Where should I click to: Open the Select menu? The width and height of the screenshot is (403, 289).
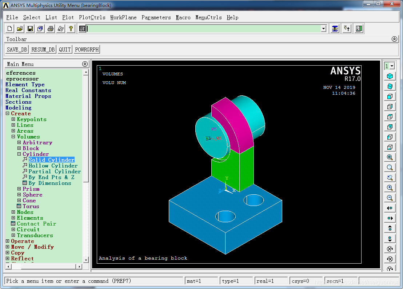click(32, 17)
